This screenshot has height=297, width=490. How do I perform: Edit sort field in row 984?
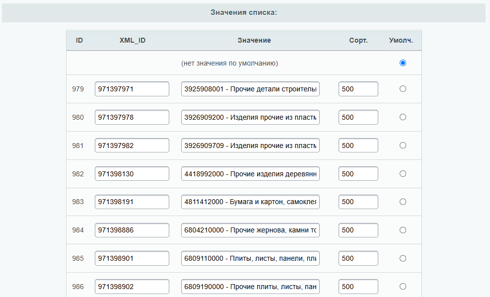click(358, 230)
